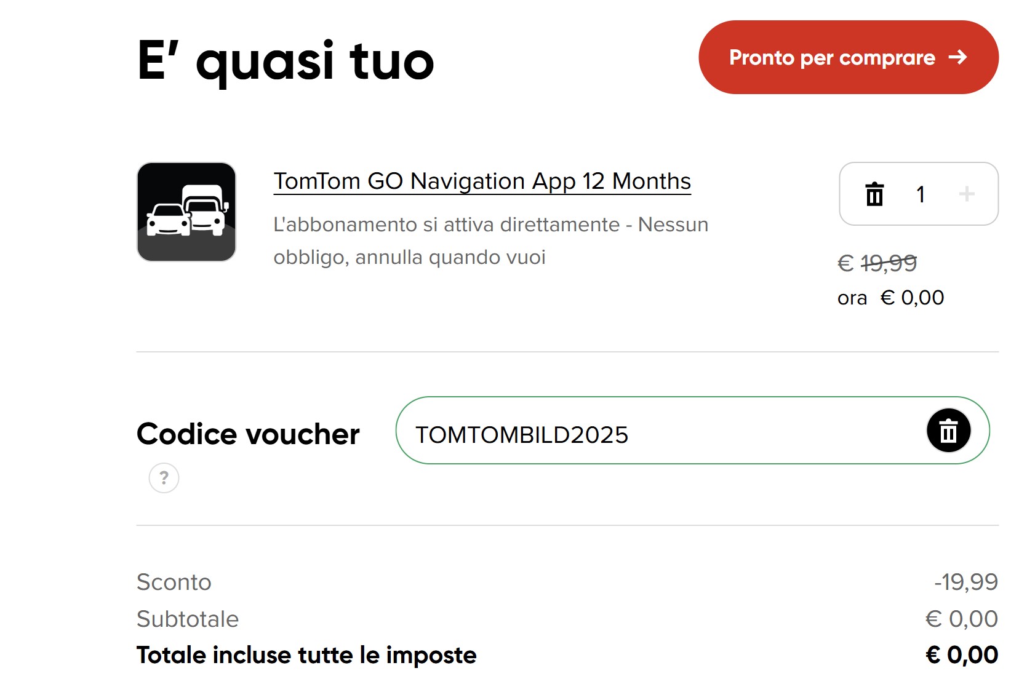
Task: Click the arrow icon in the checkout button
Action: coord(957,57)
